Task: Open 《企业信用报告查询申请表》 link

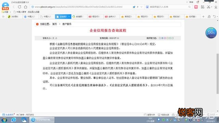Action: coord(89,85)
